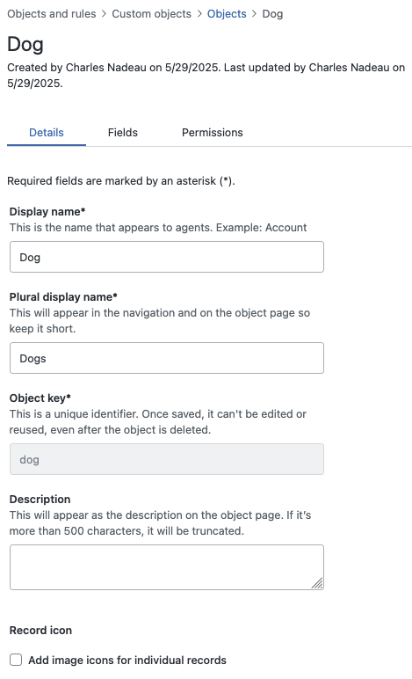Switch to the Fields tab
412x679 pixels.
[x=123, y=133]
